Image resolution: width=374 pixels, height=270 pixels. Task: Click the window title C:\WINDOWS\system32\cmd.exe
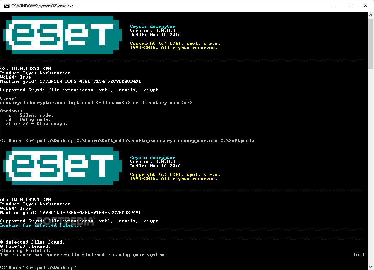click(42, 6)
